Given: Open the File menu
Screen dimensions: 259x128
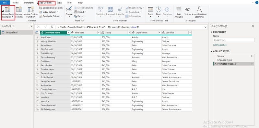Looking at the screenshot, I should point(5,3).
